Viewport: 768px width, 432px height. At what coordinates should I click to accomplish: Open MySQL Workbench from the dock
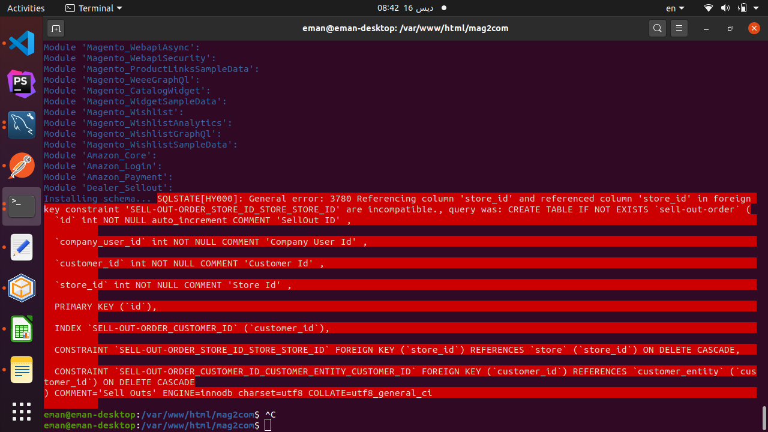[x=22, y=125]
